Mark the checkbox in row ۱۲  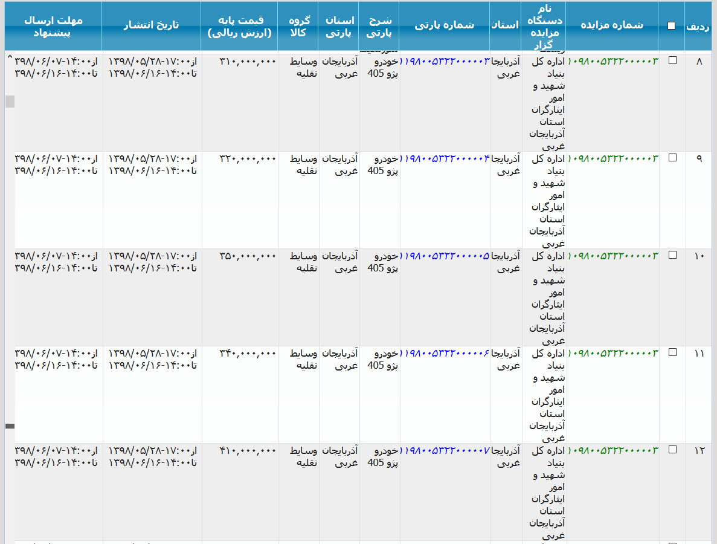[x=672, y=450]
